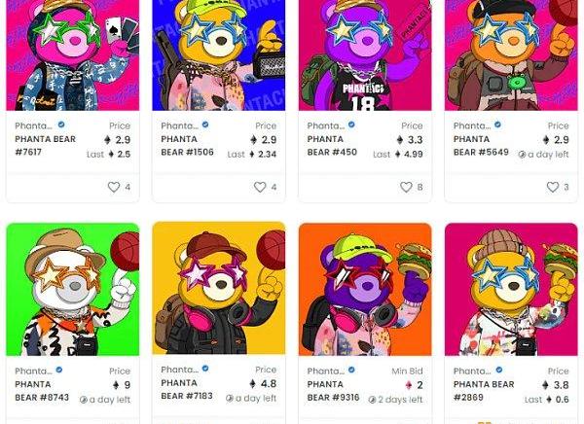Click verified badge on Phanta Bear #450 card

point(351,124)
